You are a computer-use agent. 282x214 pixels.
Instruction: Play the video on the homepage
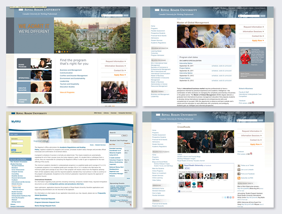point(114,91)
